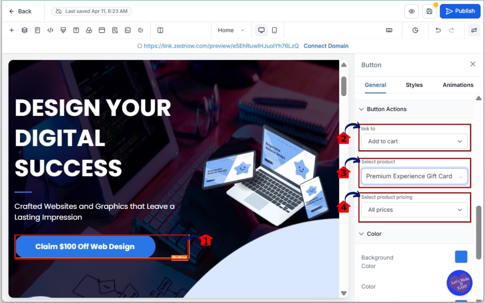The width and height of the screenshot is (485, 303).
Task: Click the overlapping circles color palette icon
Action: (89, 30)
